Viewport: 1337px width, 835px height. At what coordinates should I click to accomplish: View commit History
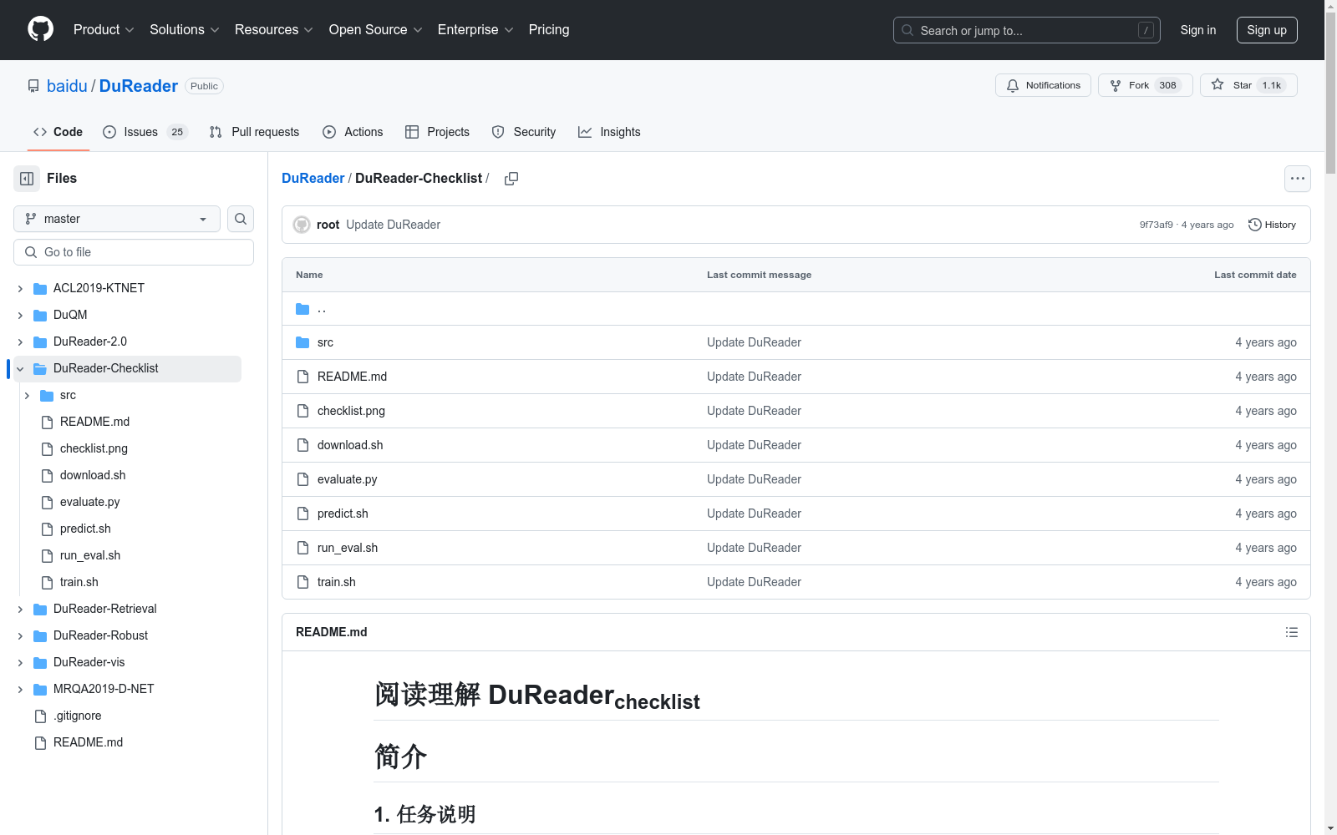(1272, 225)
